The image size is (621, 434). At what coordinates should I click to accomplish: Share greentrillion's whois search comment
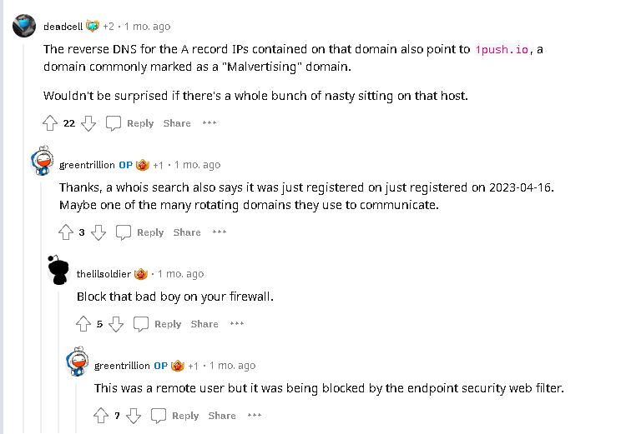(x=187, y=232)
